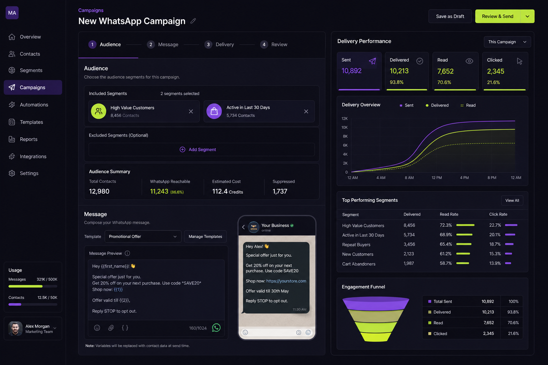Open Review & Send options arrow
Viewport: 548px width, 365px height.
click(527, 16)
